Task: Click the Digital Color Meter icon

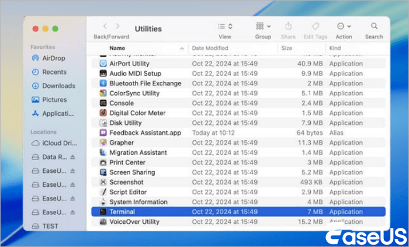Action: pos(103,113)
